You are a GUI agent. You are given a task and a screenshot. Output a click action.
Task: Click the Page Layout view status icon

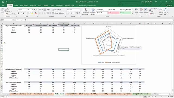(149, 97)
